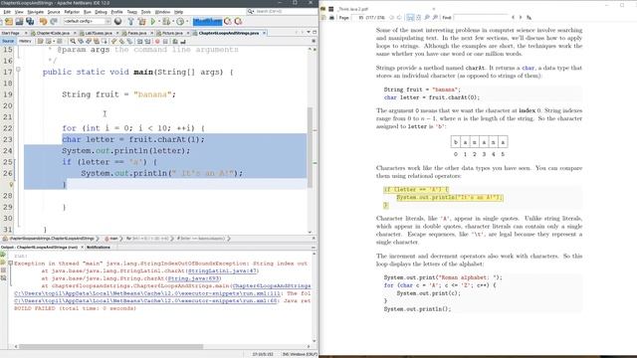Close the Output Chapter6LoopsAndStrings run tab
This screenshot has height=358, width=637.
click(82, 248)
